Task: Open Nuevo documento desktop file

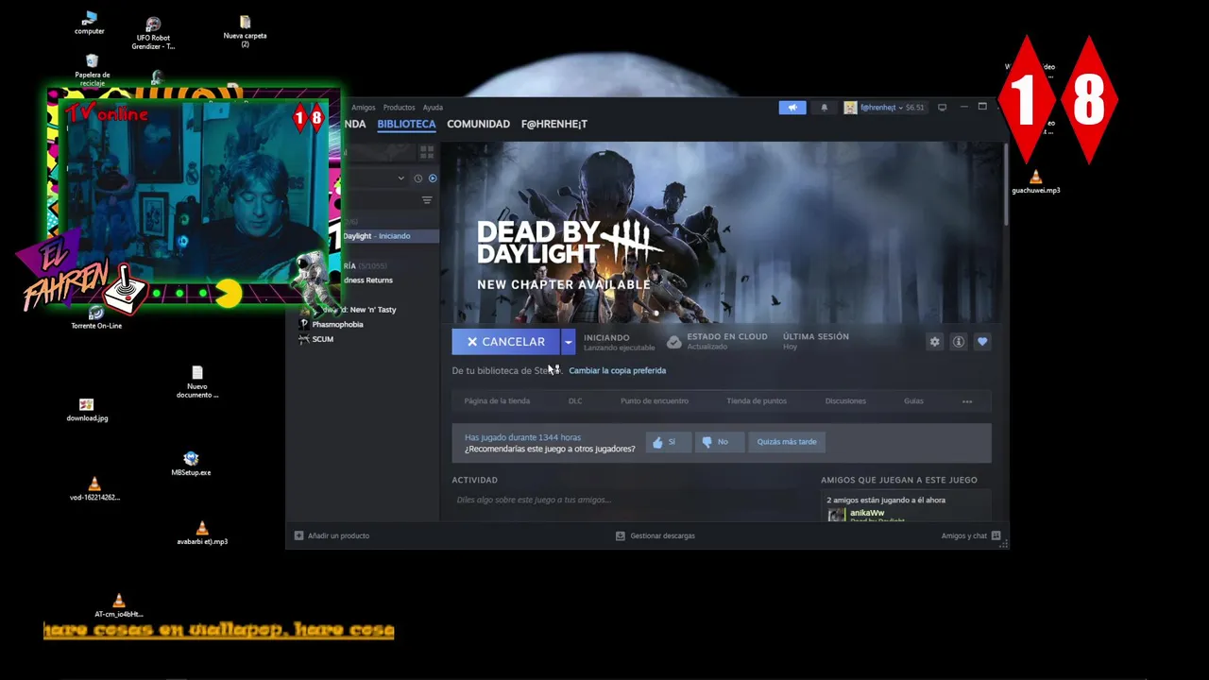Action: [x=197, y=382]
